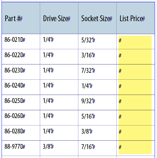Click the 7/32" socket size cell
157x158 pixels.
tap(97, 72)
